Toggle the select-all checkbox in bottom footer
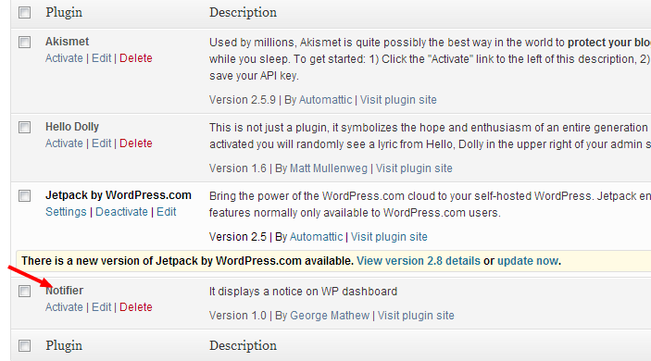651x361 pixels. pyautogui.click(x=24, y=345)
